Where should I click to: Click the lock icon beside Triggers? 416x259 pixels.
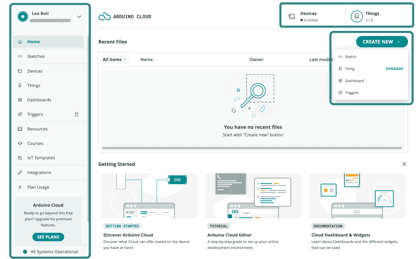76,114
